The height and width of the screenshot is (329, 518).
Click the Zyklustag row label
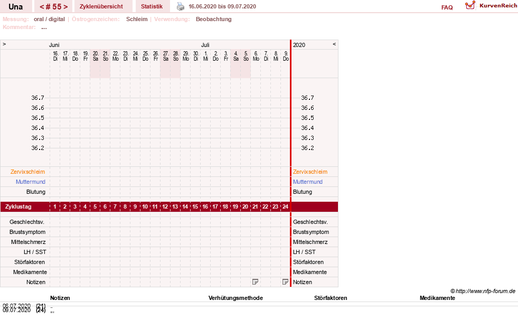coord(18,206)
